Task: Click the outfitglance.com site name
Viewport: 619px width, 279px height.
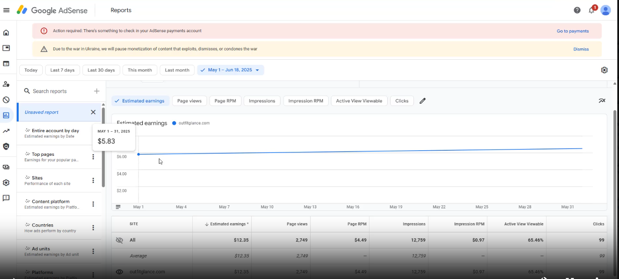Action: 147,272
